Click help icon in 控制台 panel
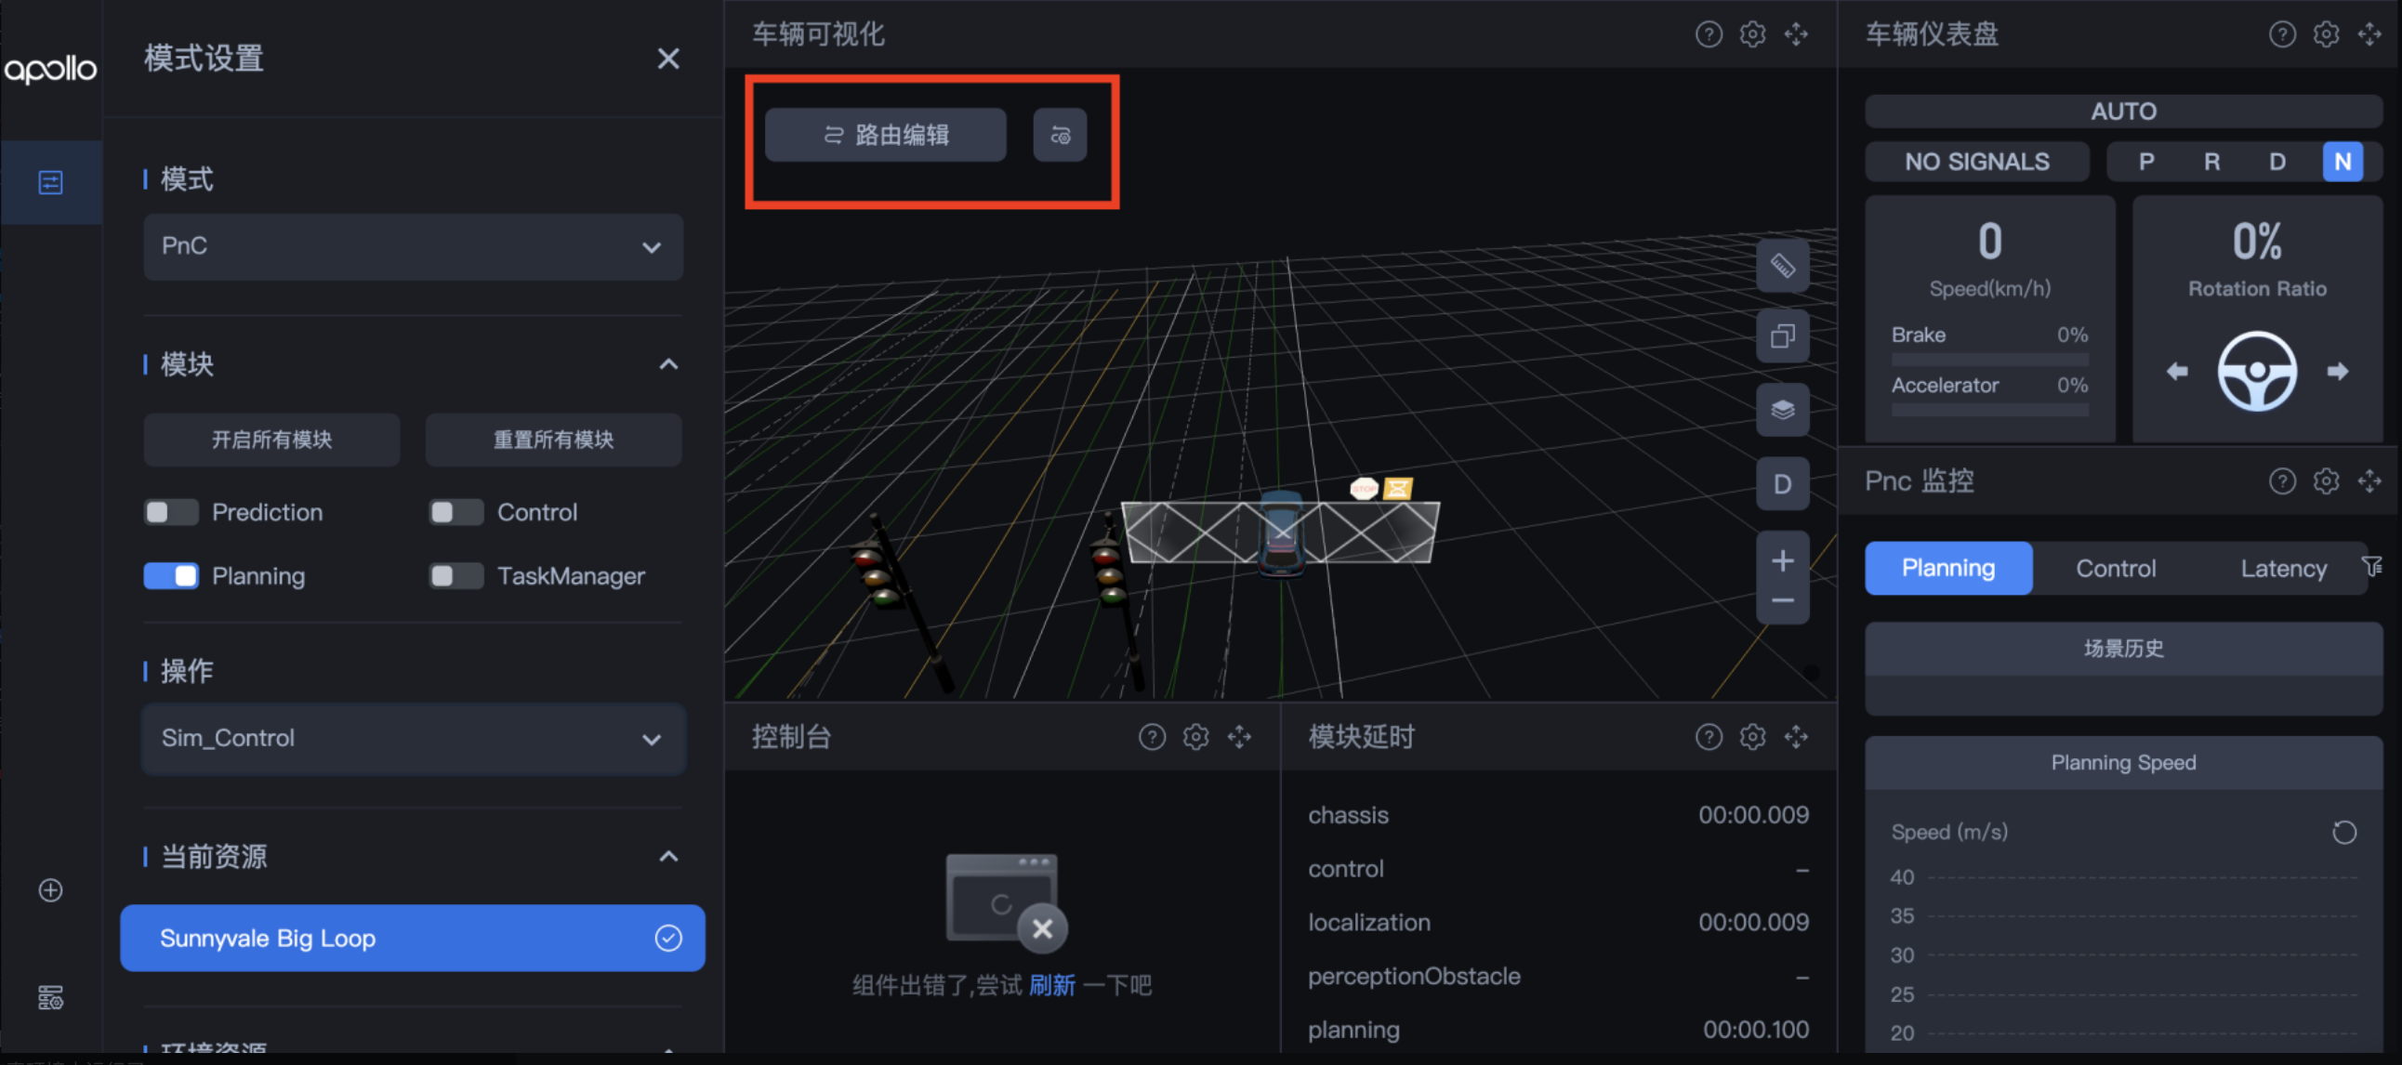This screenshot has width=2402, height=1065. pos(1152,737)
